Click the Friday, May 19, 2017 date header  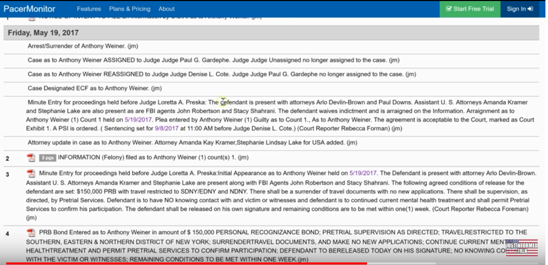point(44,32)
